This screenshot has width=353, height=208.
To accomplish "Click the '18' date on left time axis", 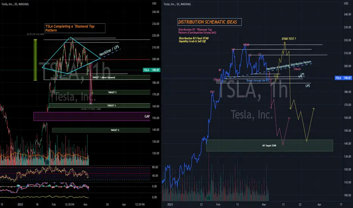I will coord(37,204).
